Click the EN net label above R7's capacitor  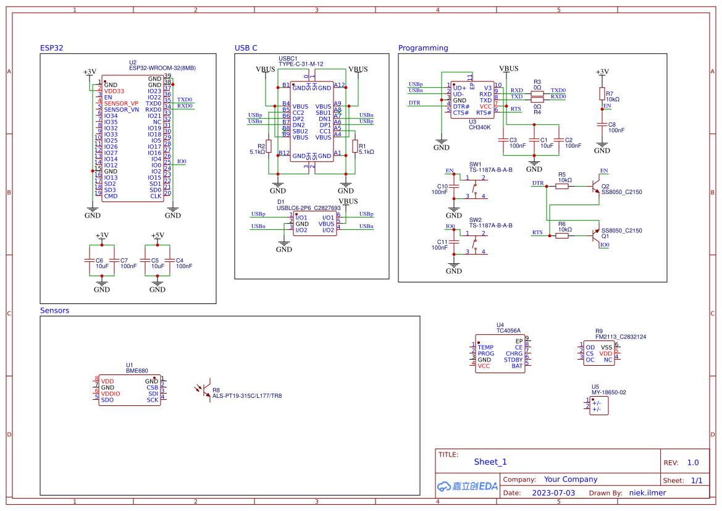click(607, 106)
